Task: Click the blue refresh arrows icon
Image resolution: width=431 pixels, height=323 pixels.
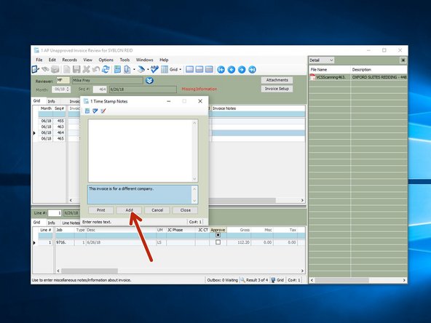Action: tap(106, 70)
